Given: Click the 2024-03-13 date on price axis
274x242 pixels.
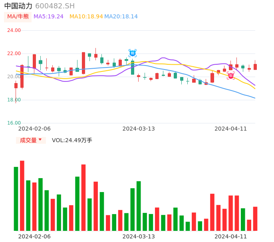Looking at the screenshot, I should (x=139, y=129).
